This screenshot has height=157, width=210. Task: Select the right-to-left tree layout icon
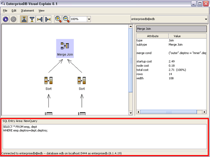click(x=48, y=19)
